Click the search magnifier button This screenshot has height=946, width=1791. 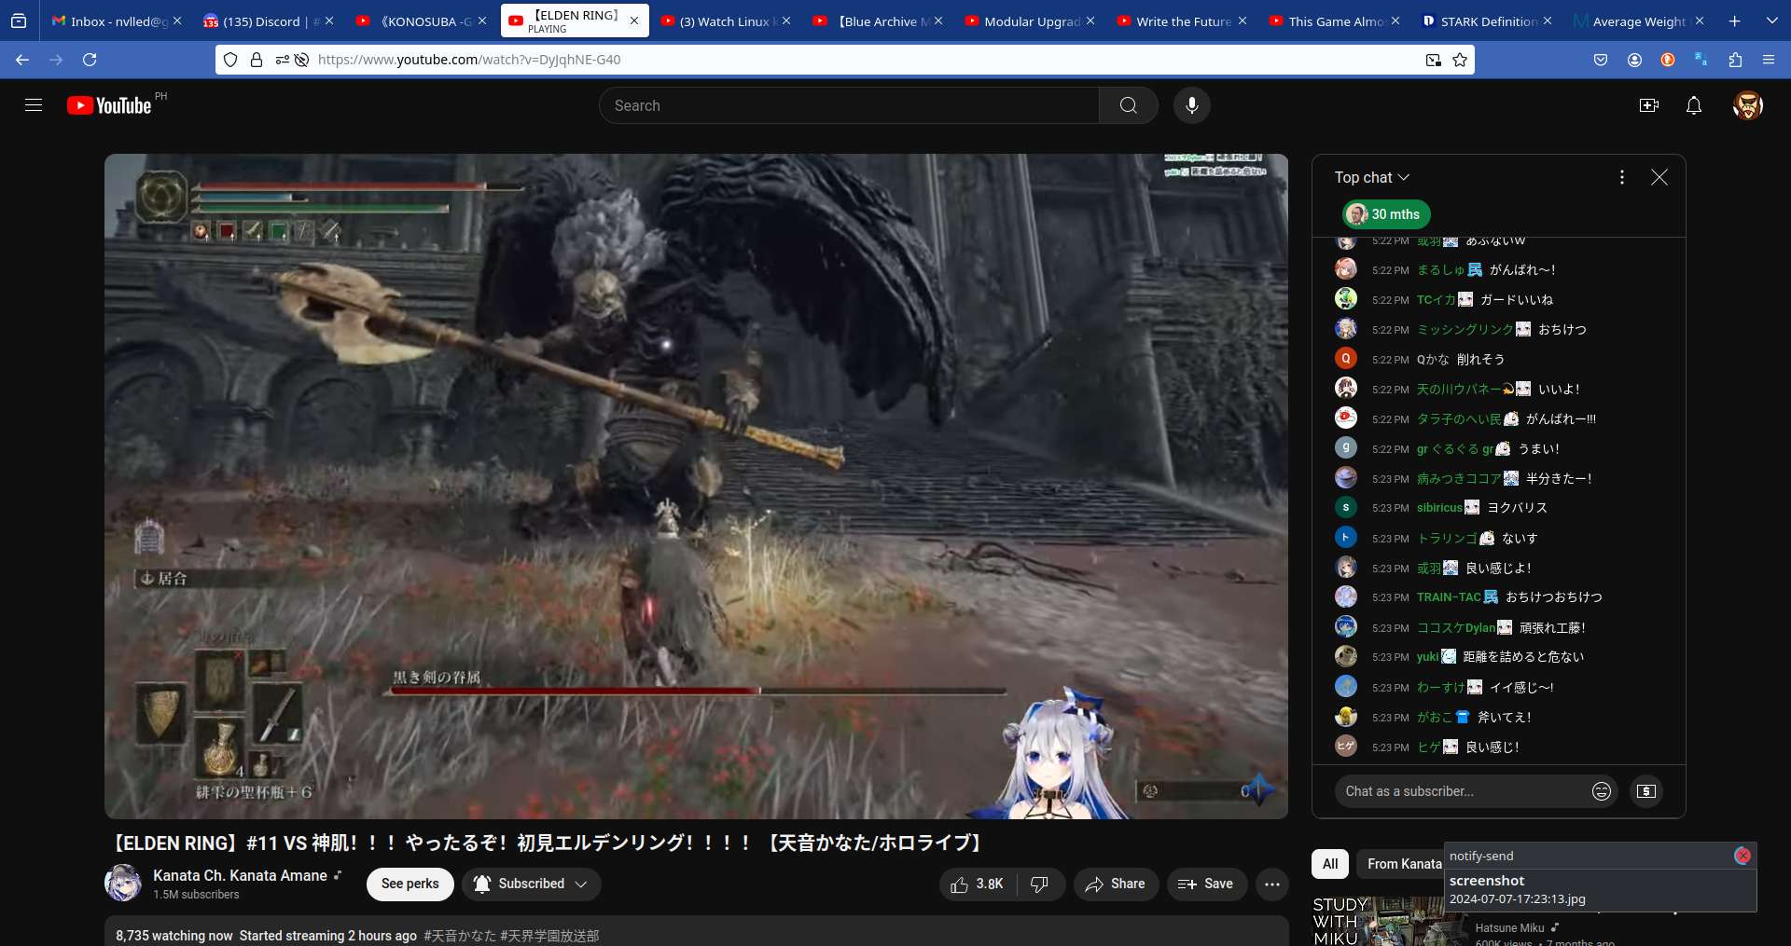click(1129, 105)
